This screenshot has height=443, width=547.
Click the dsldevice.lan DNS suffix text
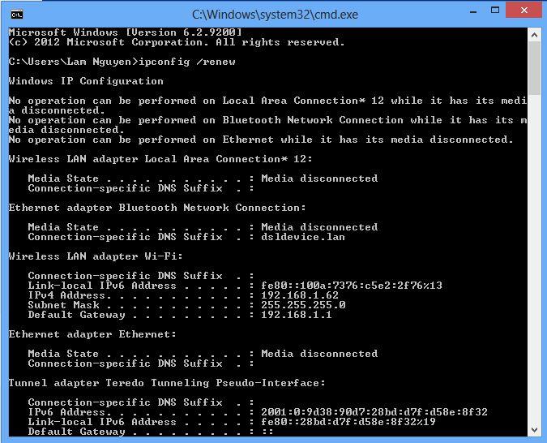[303, 237]
